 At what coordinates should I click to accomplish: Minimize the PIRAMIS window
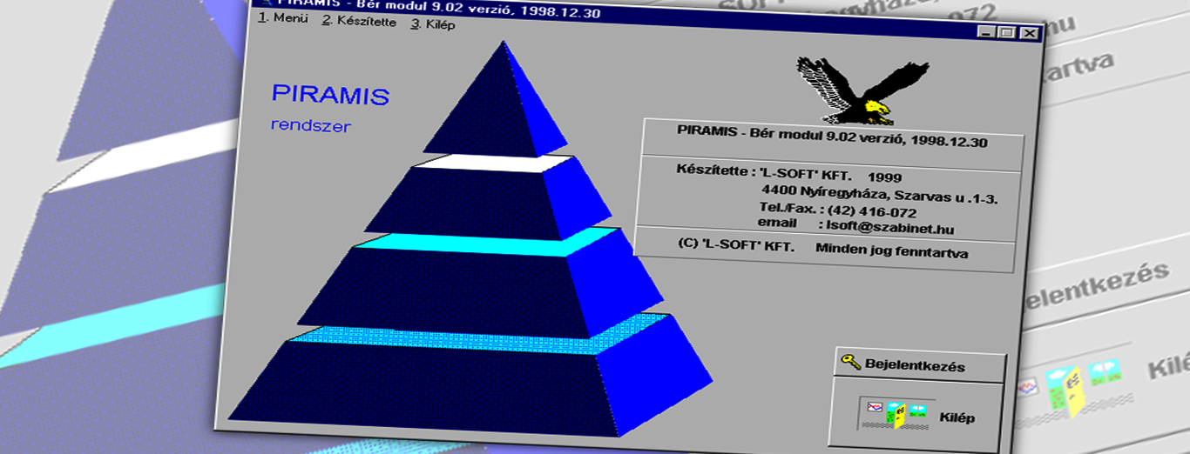986,32
